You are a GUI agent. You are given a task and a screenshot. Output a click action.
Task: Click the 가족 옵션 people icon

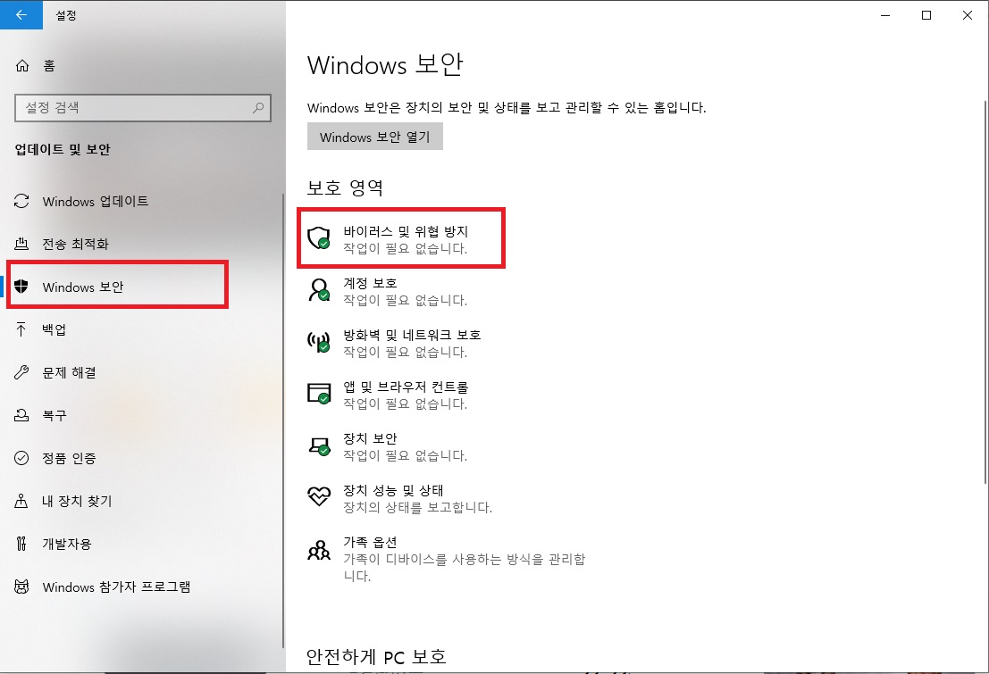click(319, 551)
